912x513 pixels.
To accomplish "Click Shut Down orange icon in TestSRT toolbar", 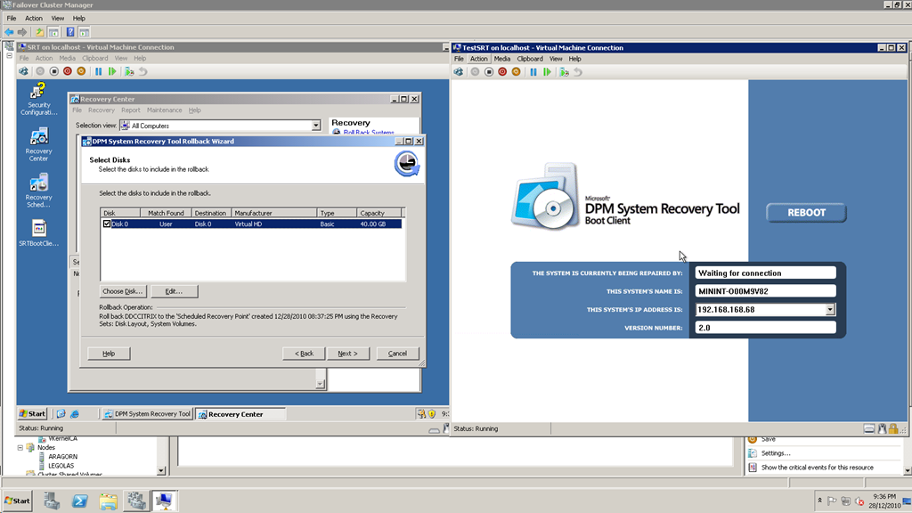I will [516, 72].
